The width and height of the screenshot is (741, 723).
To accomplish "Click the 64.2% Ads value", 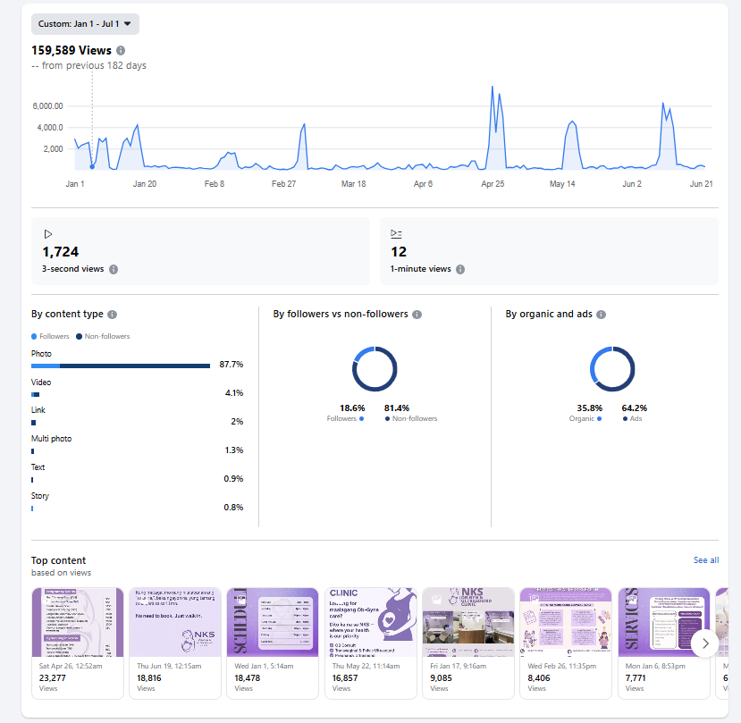I will point(635,408).
